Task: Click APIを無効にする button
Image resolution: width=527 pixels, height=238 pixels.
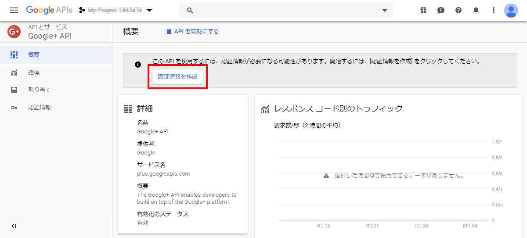Action: [x=193, y=32]
